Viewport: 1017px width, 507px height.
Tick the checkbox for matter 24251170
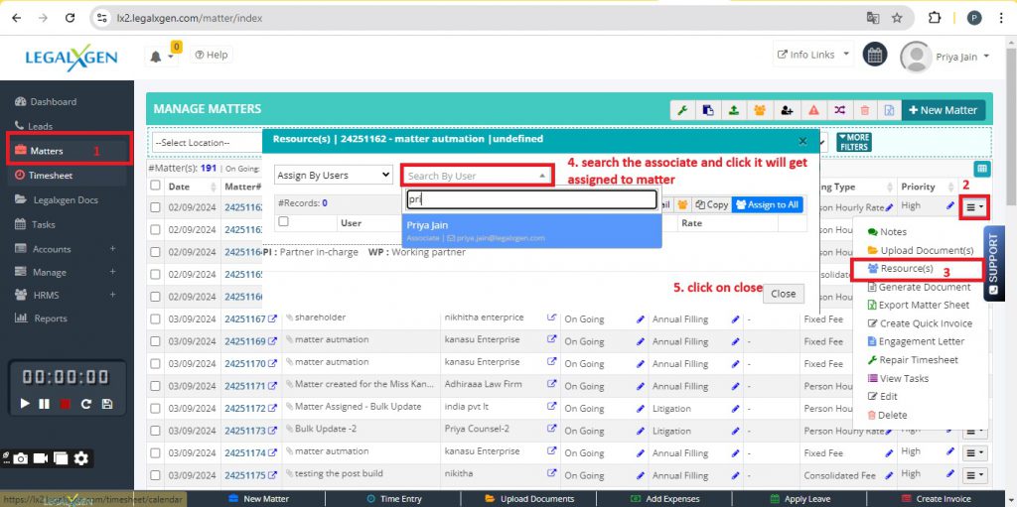pos(155,363)
